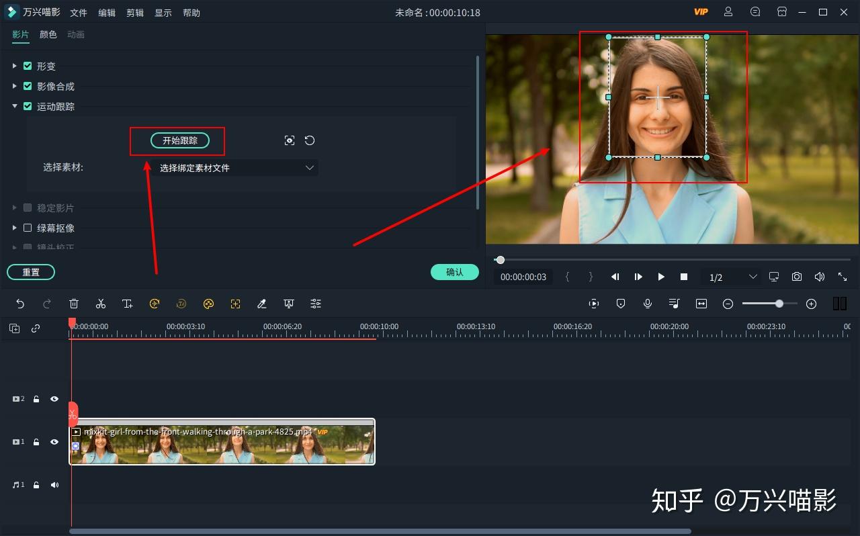Take a snapshot with the camera icon
The image size is (860, 536).
click(797, 277)
